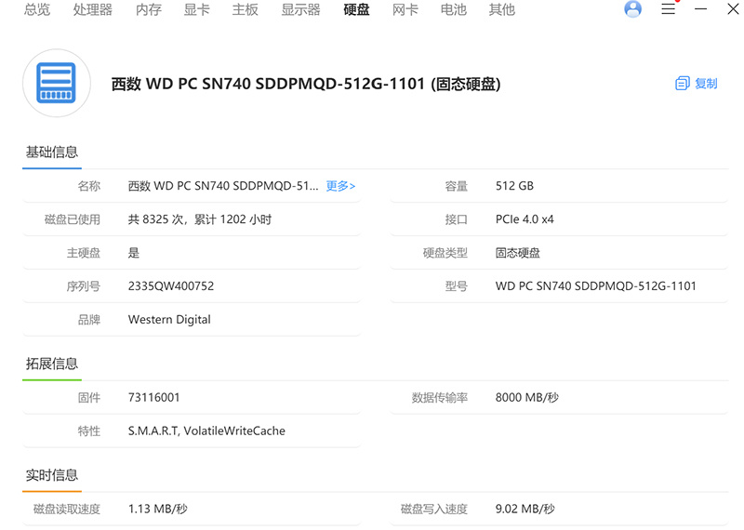Click features value S.M.A.R.T, VolatileWriteCache
Image resolution: width=744 pixels, height=530 pixels.
click(206, 431)
